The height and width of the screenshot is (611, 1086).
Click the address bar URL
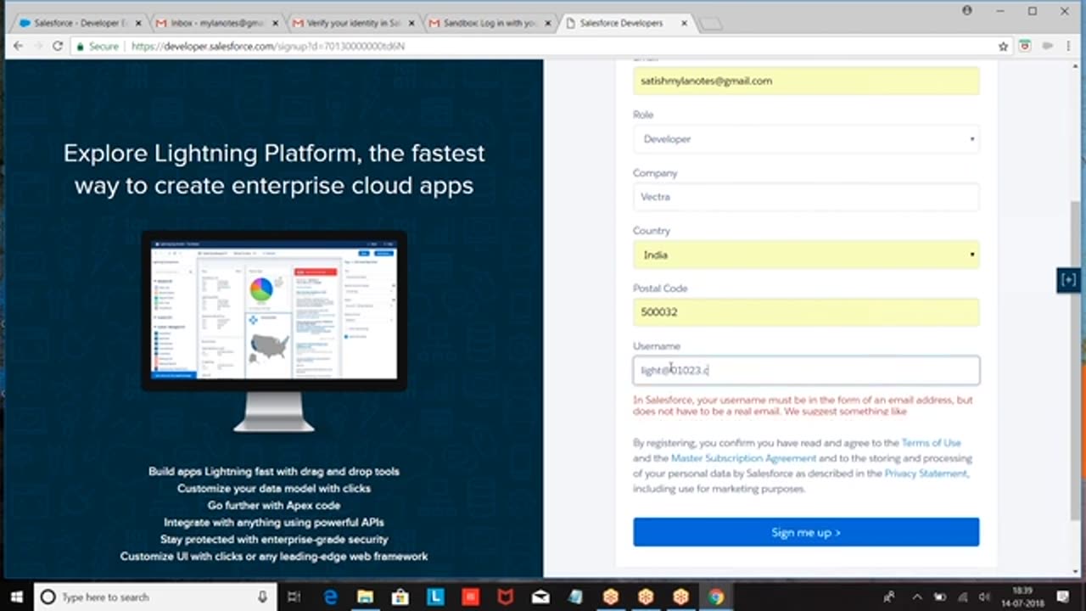[x=268, y=46]
